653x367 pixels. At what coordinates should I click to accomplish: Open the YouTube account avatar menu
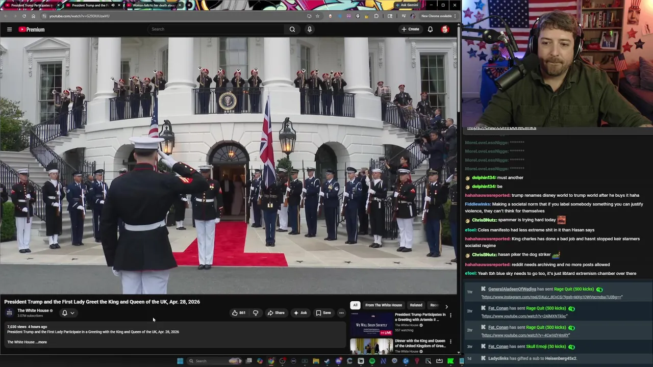(x=445, y=29)
